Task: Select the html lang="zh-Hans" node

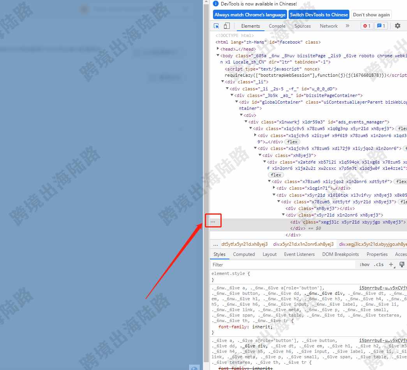Action: 268,42
